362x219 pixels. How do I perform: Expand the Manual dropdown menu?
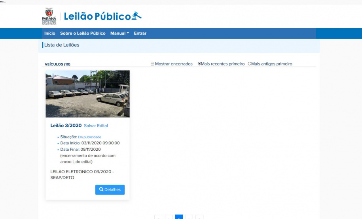click(119, 34)
